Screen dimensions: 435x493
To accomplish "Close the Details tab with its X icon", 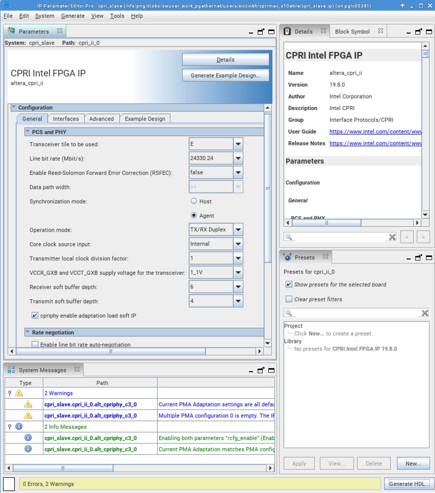I will click(323, 31).
